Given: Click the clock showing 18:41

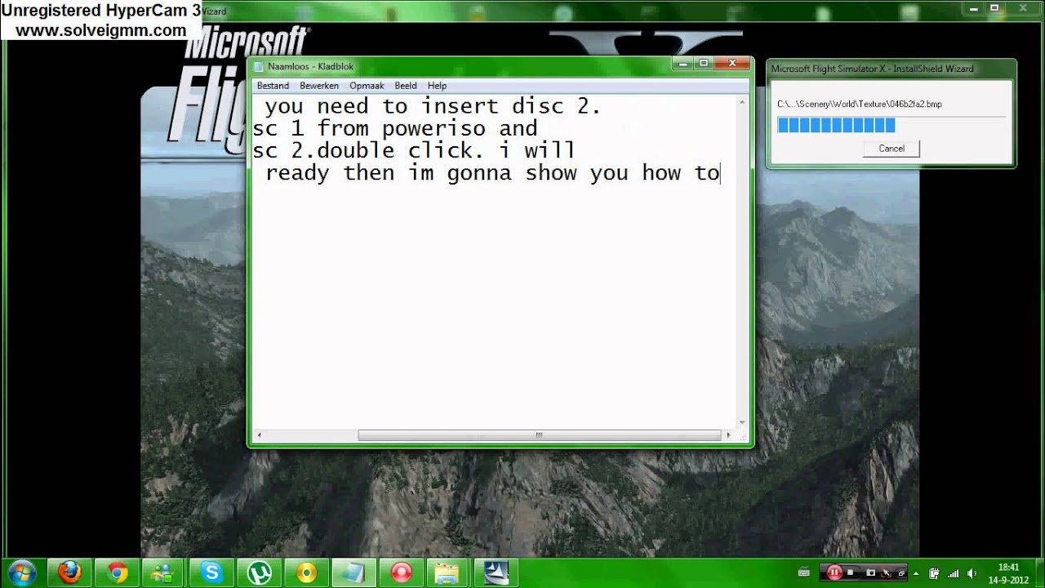Looking at the screenshot, I should [x=1008, y=567].
